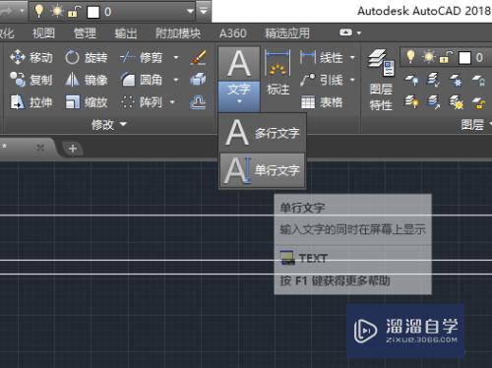Expand the Linear (线性) dropdown arrow
492x368 pixels.
point(352,58)
